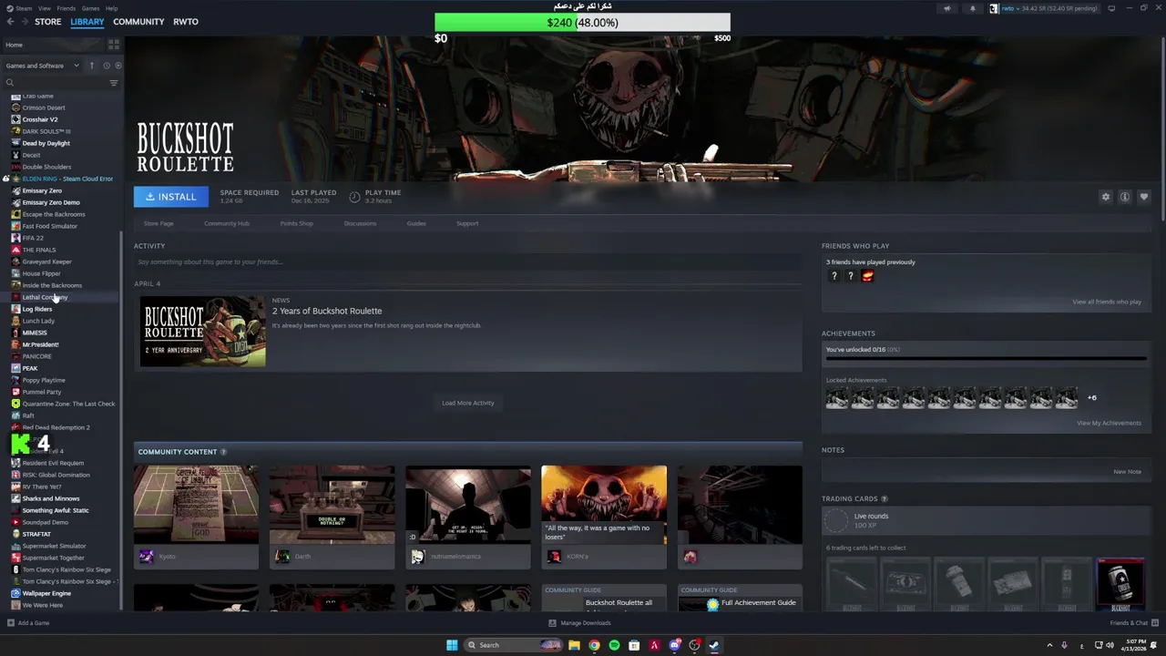Open Steam announcements megaphone icon
This screenshot has width=1166, height=656.
coord(947,8)
